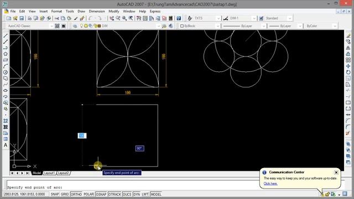Click the Help question mark icon
This screenshot has height=199, width=354.
point(179,18)
